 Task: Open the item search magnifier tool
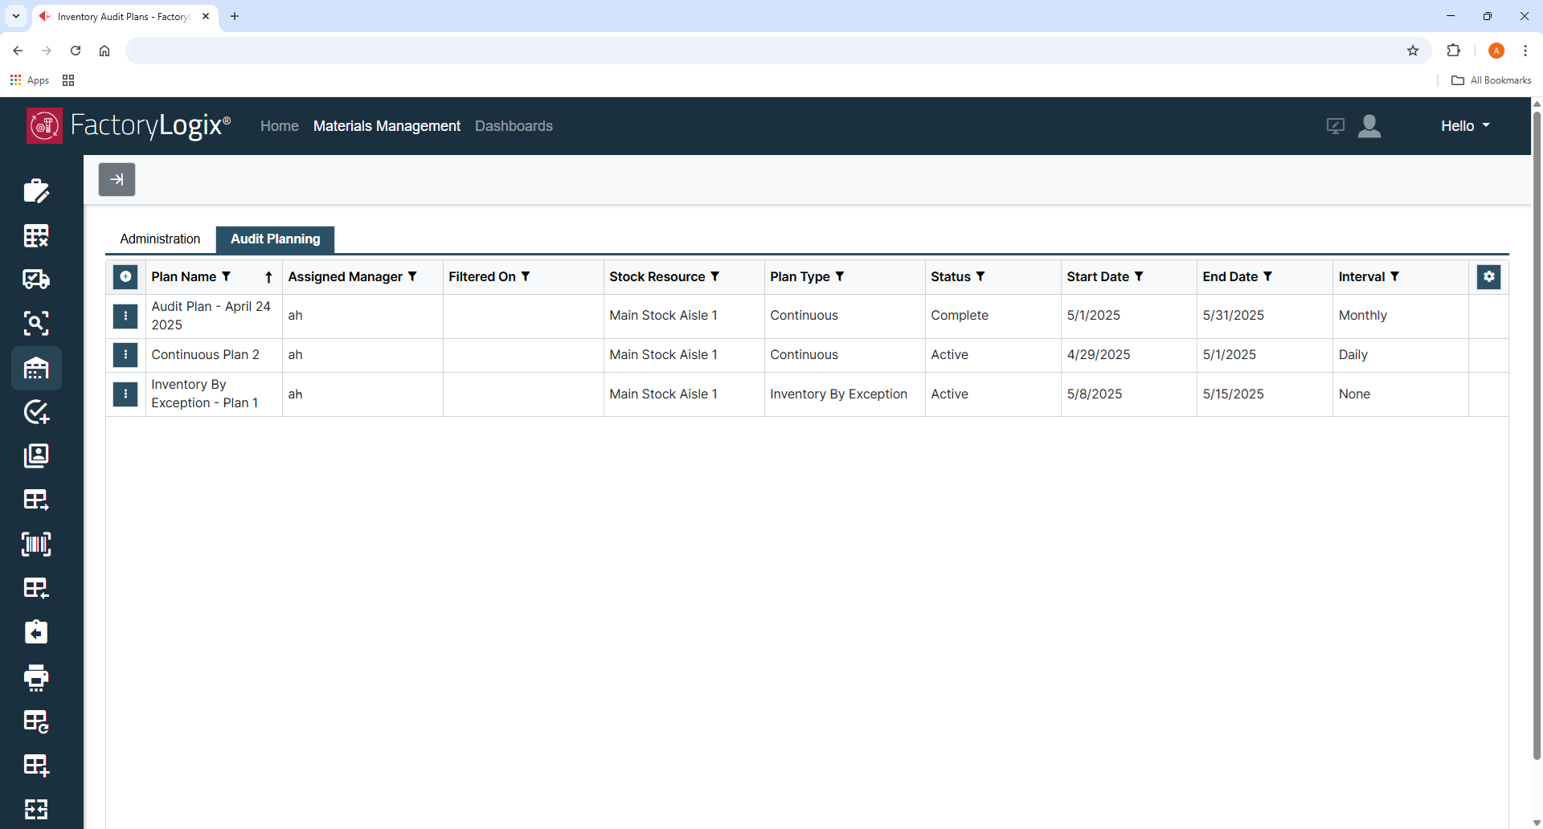click(36, 323)
